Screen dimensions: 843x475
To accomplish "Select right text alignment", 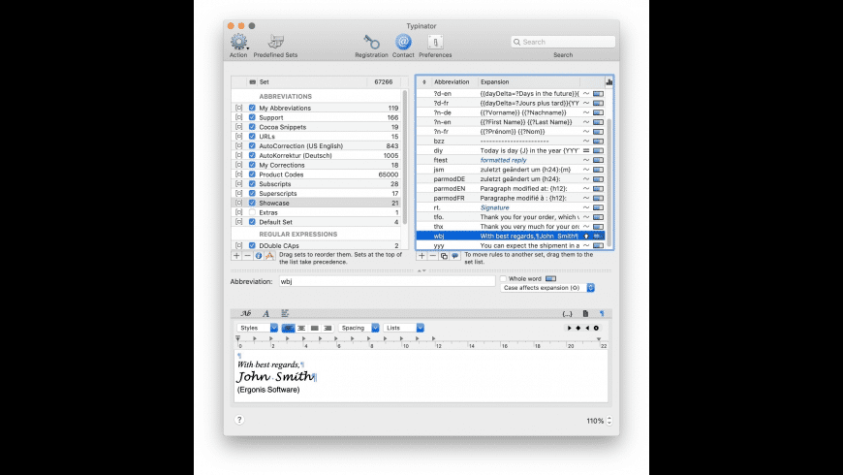I will pyautogui.click(x=328, y=329).
